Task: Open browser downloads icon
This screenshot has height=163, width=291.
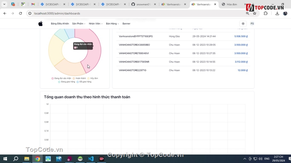Action: (277, 13)
